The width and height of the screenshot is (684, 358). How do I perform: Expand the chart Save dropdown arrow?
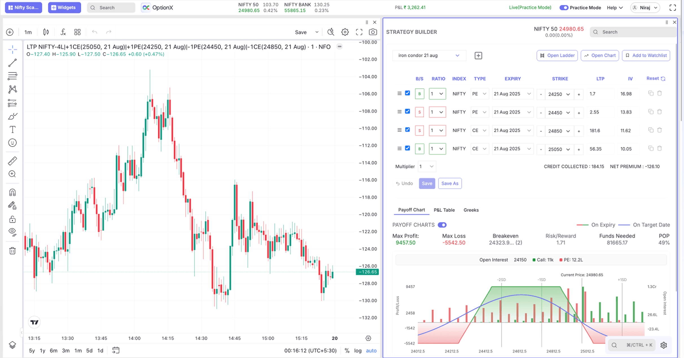coord(317,32)
